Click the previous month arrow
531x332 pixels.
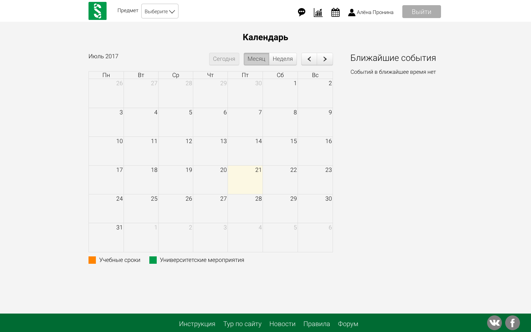pyautogui.click(x=309, y=59)
